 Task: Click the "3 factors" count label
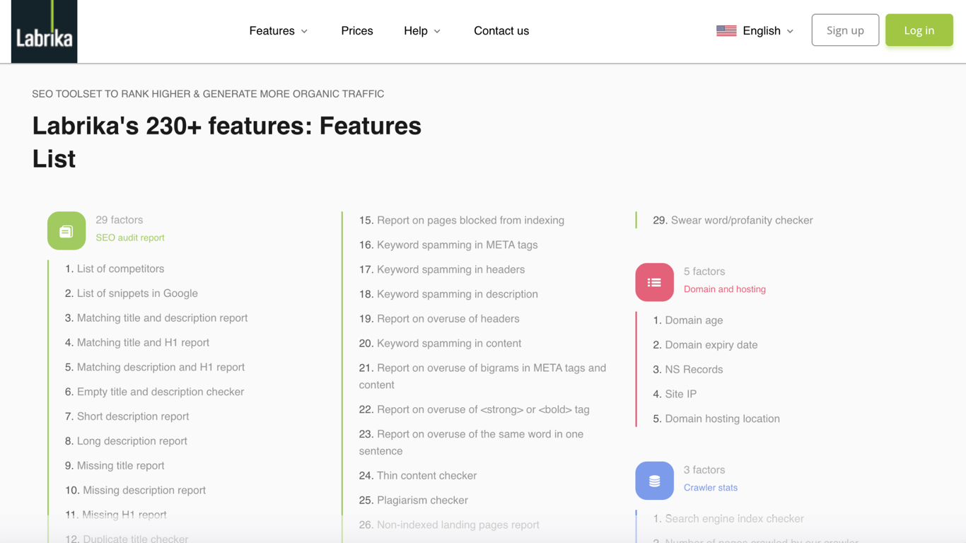click(x=704, y=470)
